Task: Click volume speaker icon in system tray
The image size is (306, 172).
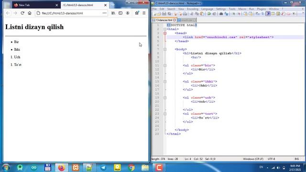Action: (x=278, y=168)
